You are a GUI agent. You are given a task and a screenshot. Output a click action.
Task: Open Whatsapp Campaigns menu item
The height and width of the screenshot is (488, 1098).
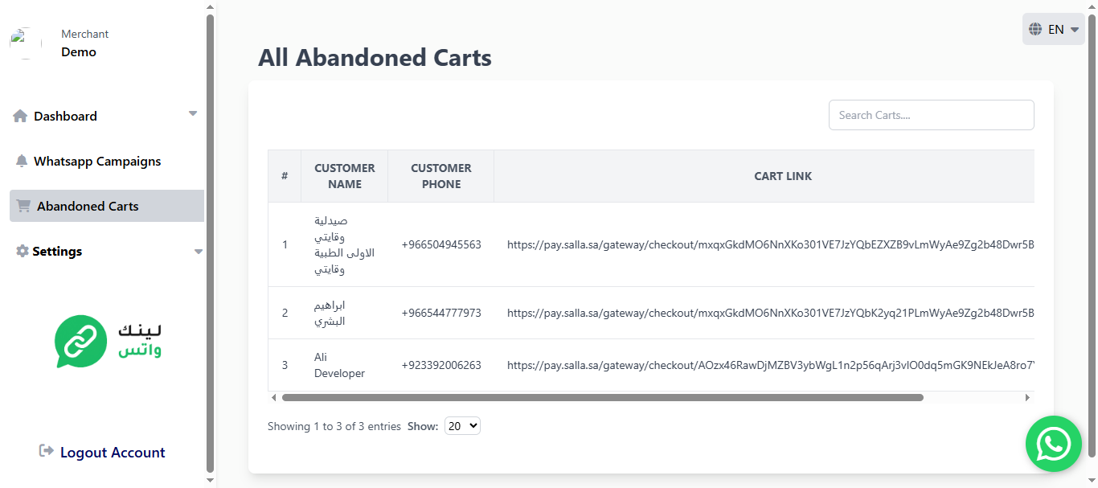[97, 162]
